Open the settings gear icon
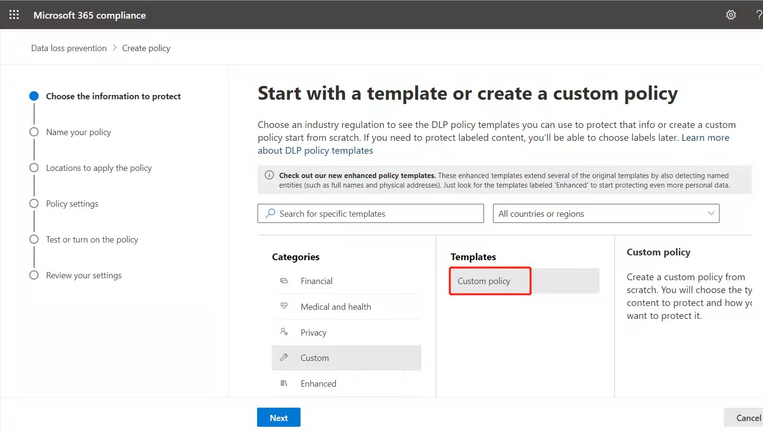 [x=731, y=15]
